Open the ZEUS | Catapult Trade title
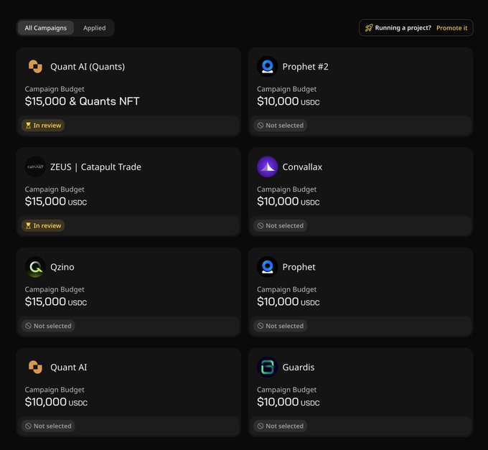This screenshot has width=488, height=450. (x=95, y=167)
